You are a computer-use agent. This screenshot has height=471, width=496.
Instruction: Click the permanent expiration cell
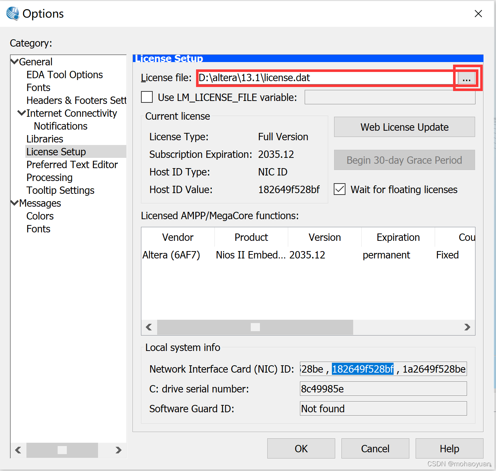point(387,255)
